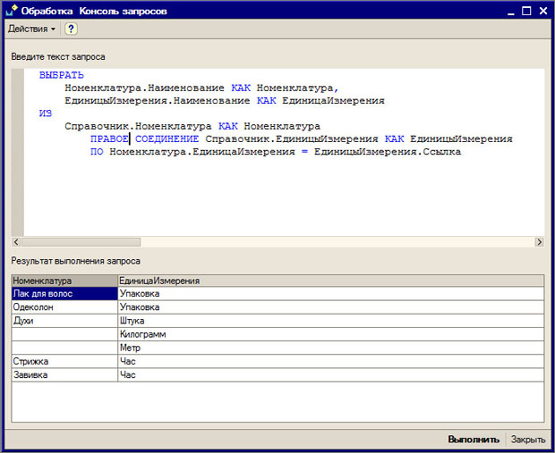Minimize the Консоль запросов window
This screenshot has width=555, height=453.
(x=511, y=12)
